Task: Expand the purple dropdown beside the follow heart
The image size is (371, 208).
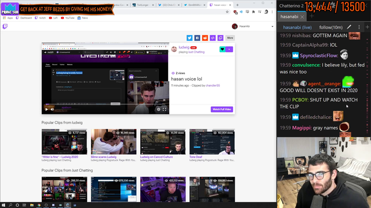Action: [229, 49]
